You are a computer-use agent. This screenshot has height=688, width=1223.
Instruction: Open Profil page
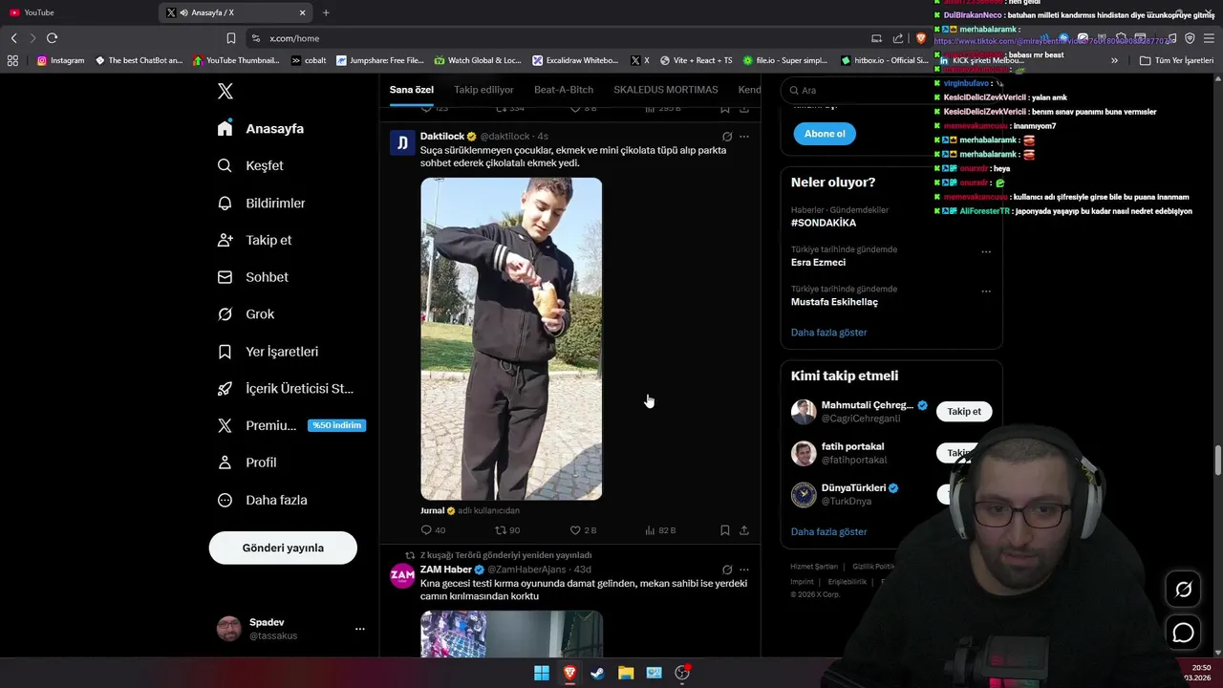coord(247,462)
